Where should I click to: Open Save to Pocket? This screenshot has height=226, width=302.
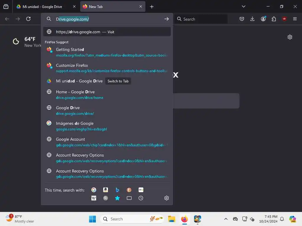[242, 19]
